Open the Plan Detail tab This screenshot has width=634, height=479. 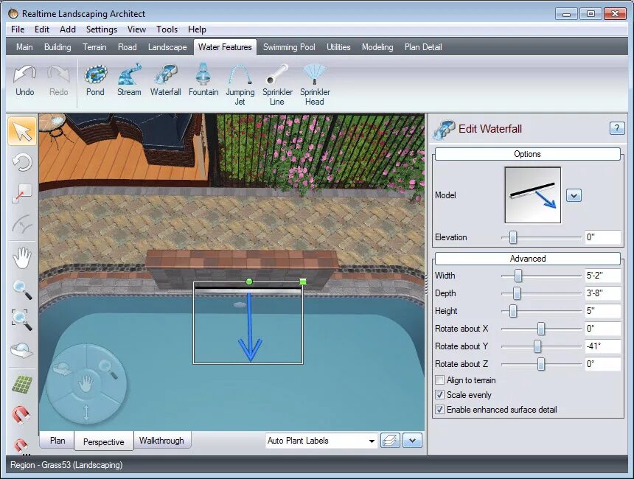423,47
